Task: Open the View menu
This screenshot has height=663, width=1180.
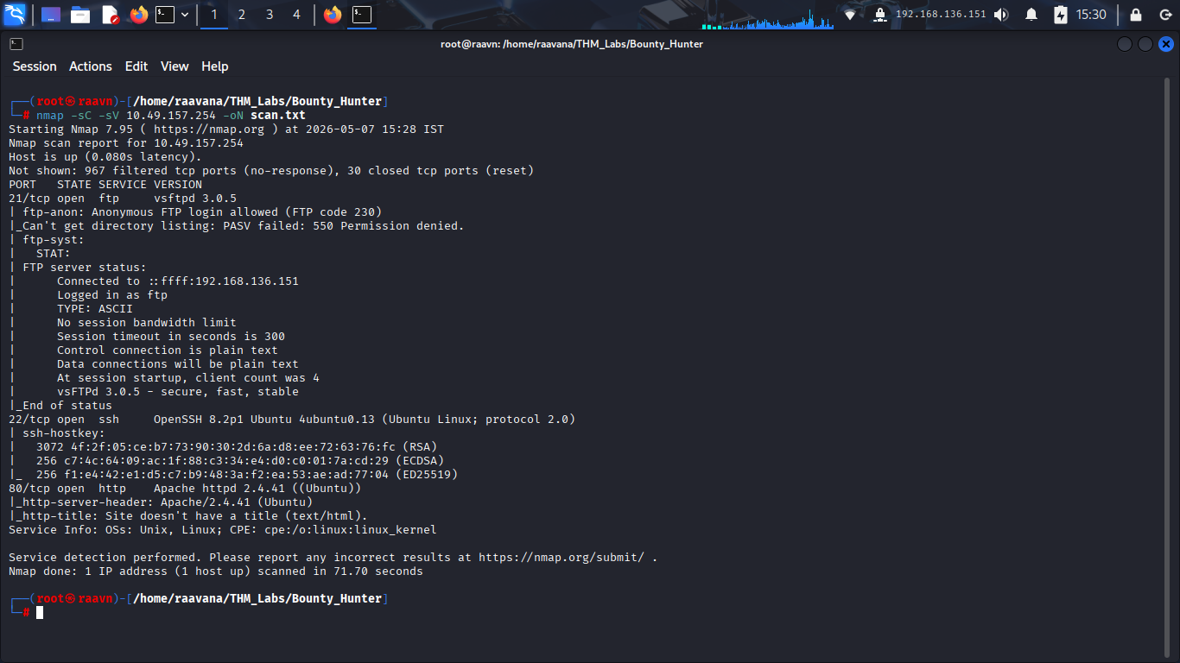Action: click(x=174, y=66)
